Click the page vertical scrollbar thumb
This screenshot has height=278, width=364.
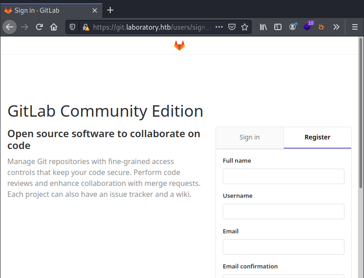click(x=360, y=113)
